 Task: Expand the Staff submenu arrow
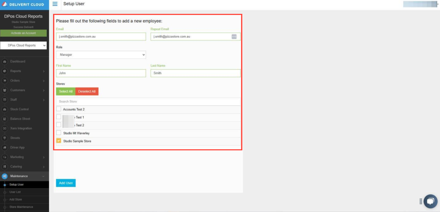click(x=44, y=100)
